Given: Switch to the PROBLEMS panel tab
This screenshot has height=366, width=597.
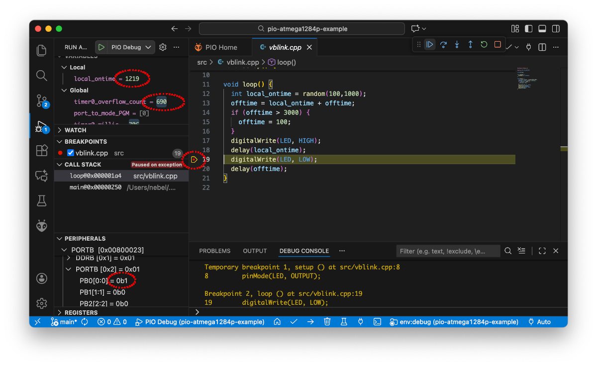Looking at the screenshot, I should (214, 251).
